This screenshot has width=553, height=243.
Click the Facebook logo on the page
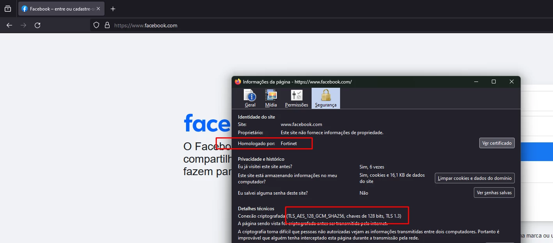[207, 123]
